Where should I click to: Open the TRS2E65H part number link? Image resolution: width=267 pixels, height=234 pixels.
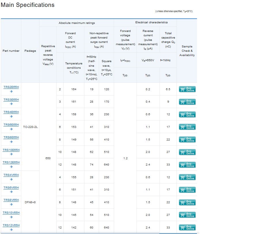(11, 87)
